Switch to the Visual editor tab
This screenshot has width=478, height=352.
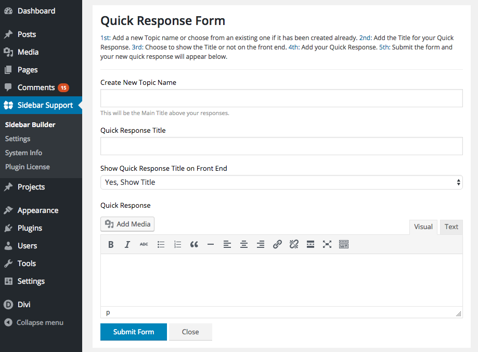[423, 227]
